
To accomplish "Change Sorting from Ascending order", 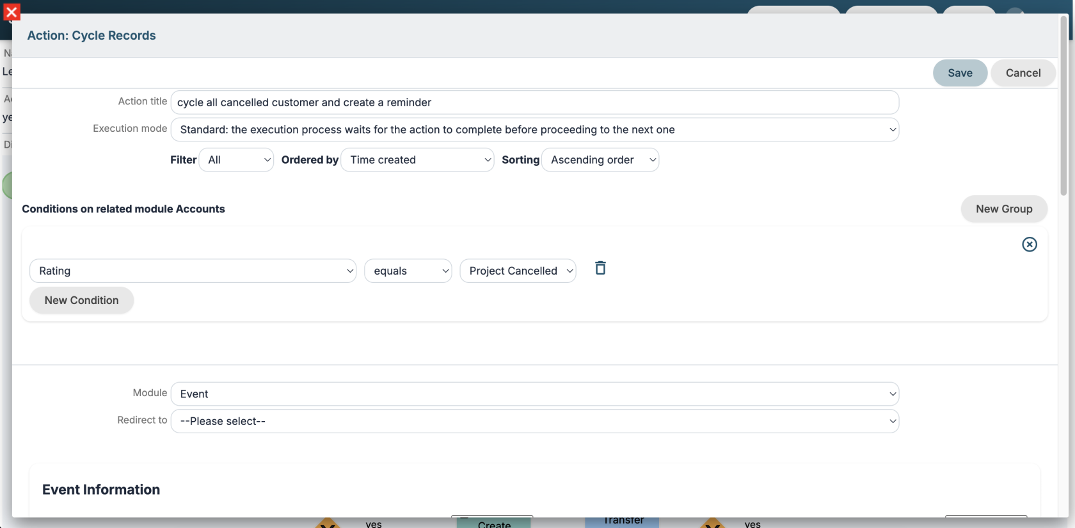I will click(x=600, y=160).
